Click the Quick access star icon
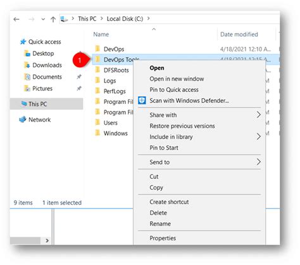 [x=23, y=42]
